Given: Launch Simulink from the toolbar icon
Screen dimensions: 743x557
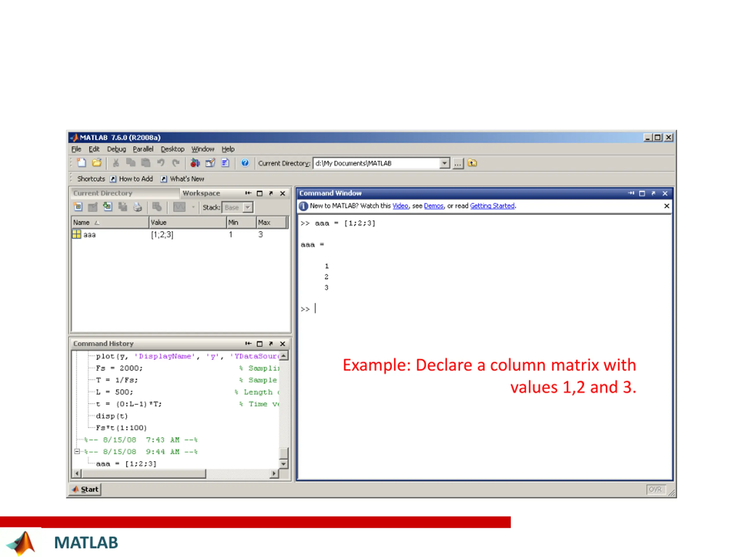Looking at the screenshot, I should (195, 163).
